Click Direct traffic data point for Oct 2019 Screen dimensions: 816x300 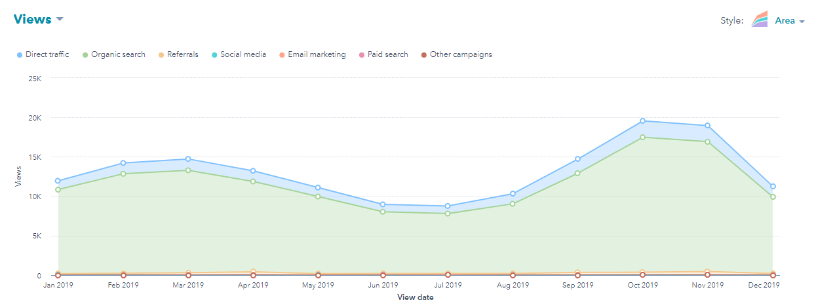[x=643, y=121]
